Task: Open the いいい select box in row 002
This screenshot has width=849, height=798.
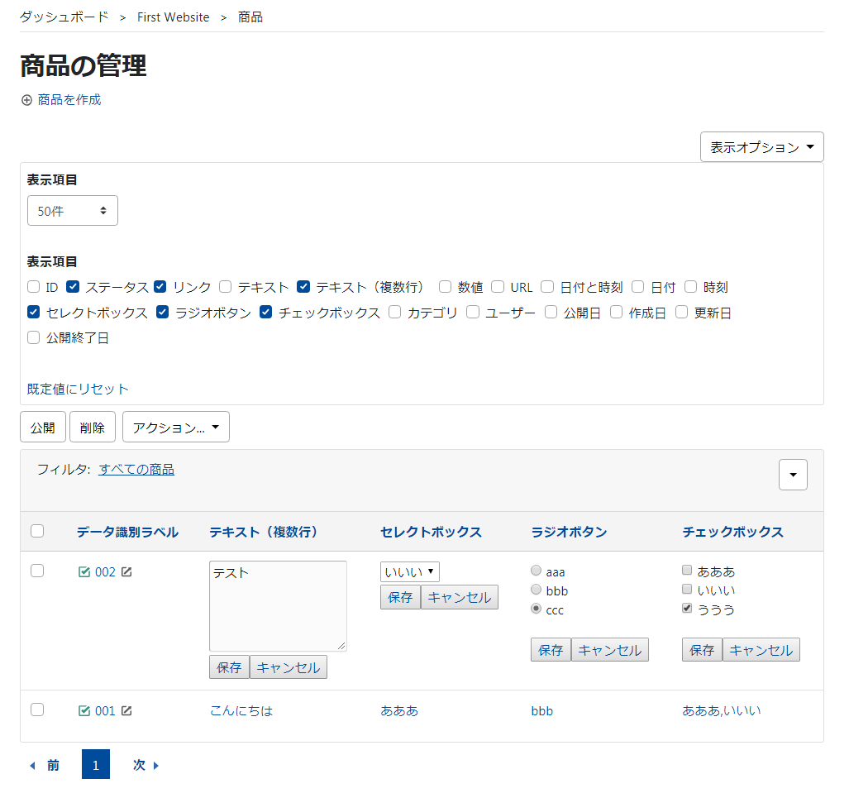Action: pos(410,572)
